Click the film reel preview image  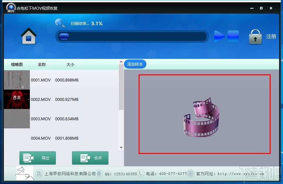click(202, 117)
